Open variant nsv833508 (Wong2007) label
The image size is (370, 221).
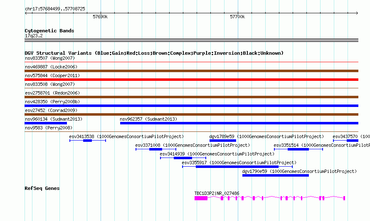(x=50, y=84)
